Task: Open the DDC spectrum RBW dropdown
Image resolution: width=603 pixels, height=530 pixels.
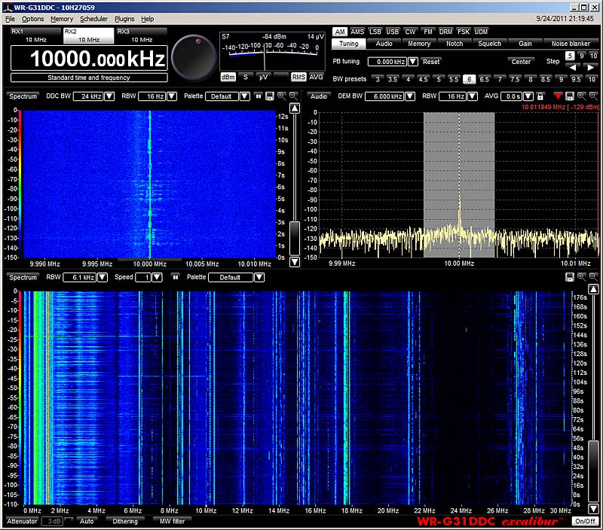Action: tap(172, 96)
